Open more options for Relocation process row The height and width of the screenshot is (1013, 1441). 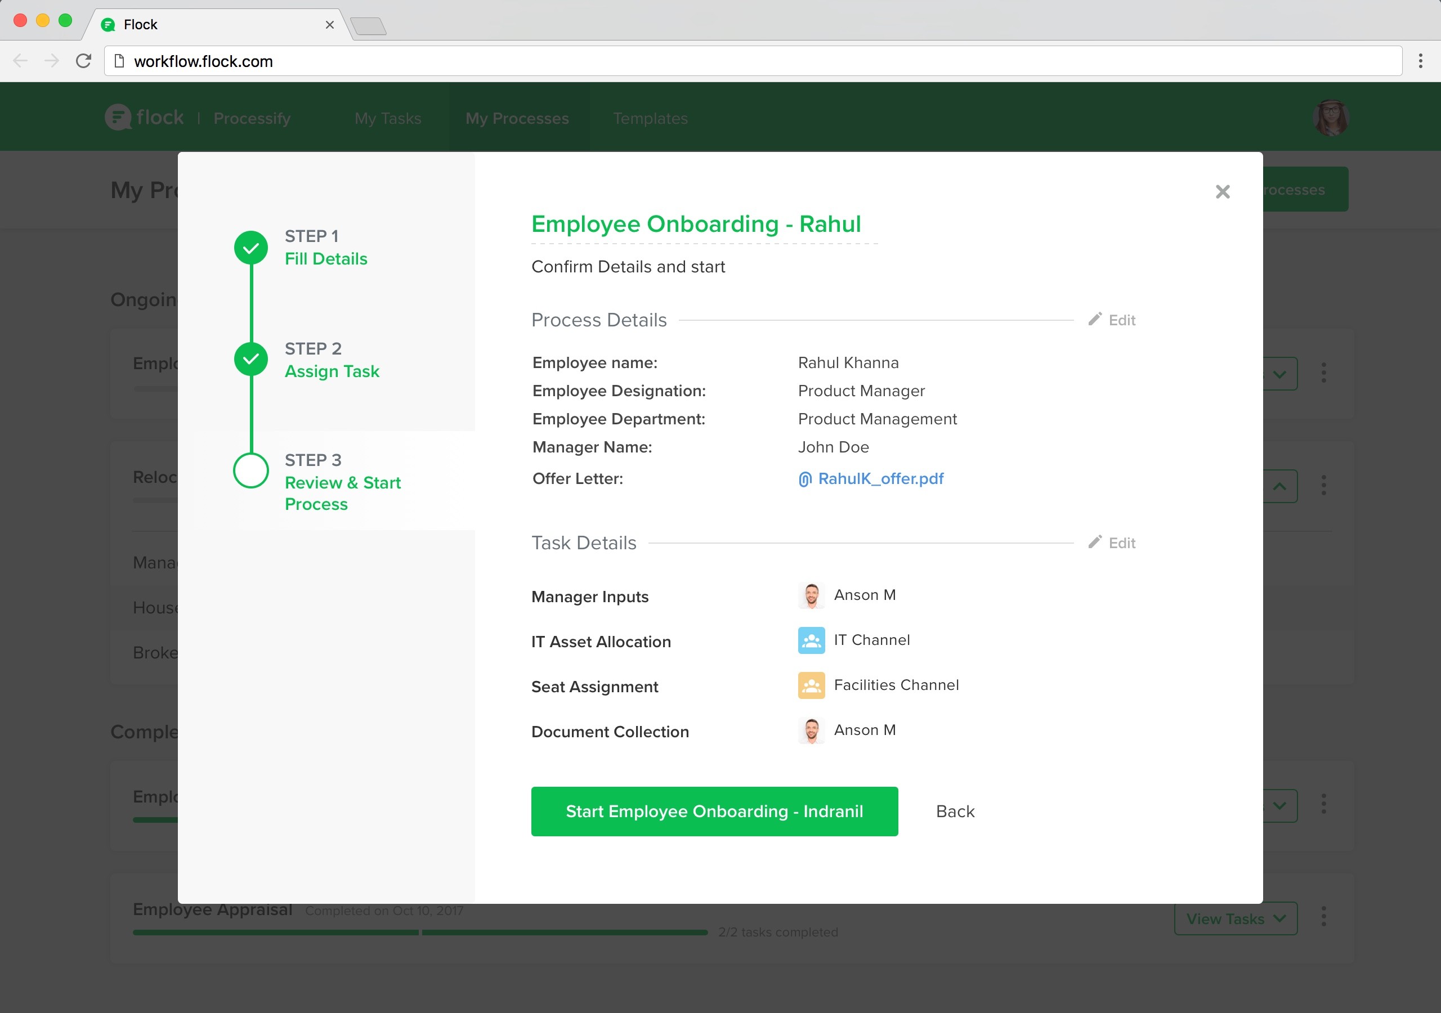click(1323, 485)
